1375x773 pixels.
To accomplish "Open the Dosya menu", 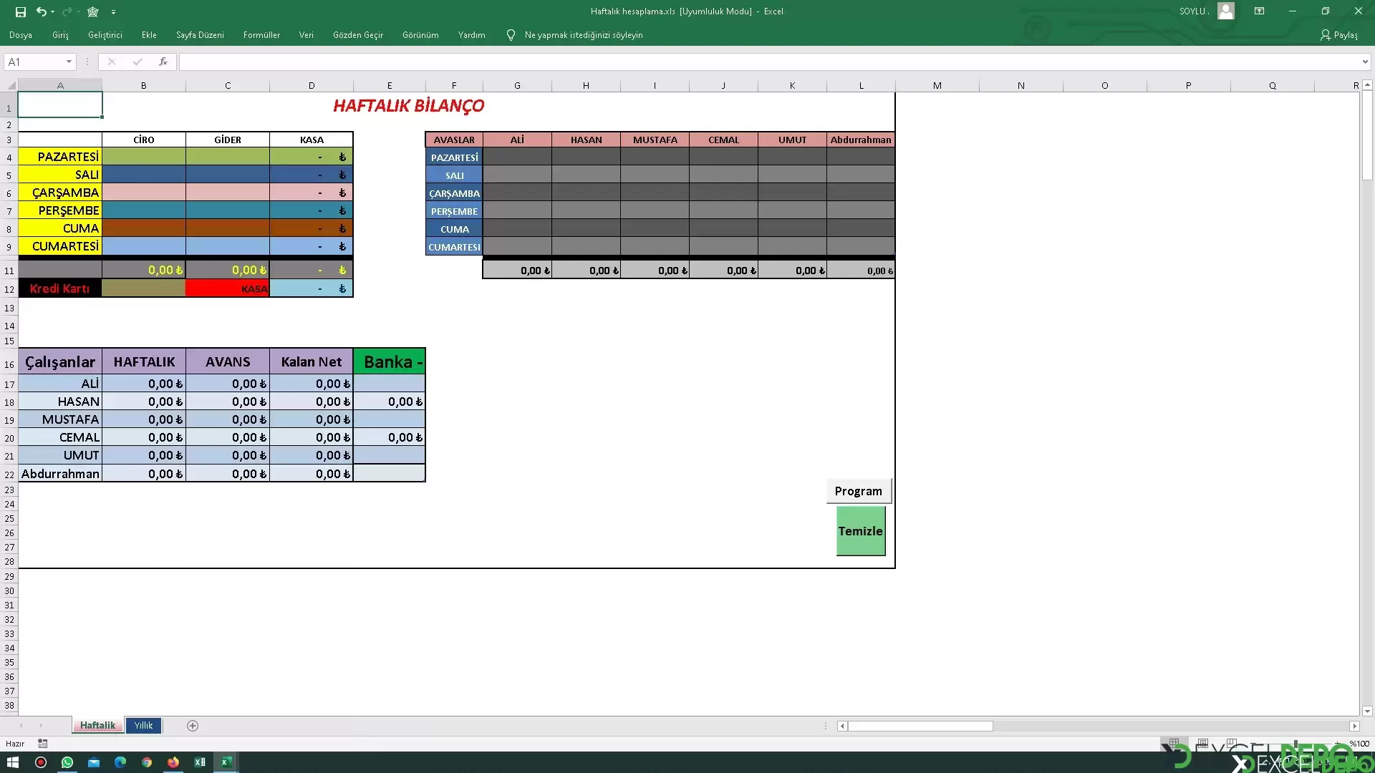I will tap(20, 35).
